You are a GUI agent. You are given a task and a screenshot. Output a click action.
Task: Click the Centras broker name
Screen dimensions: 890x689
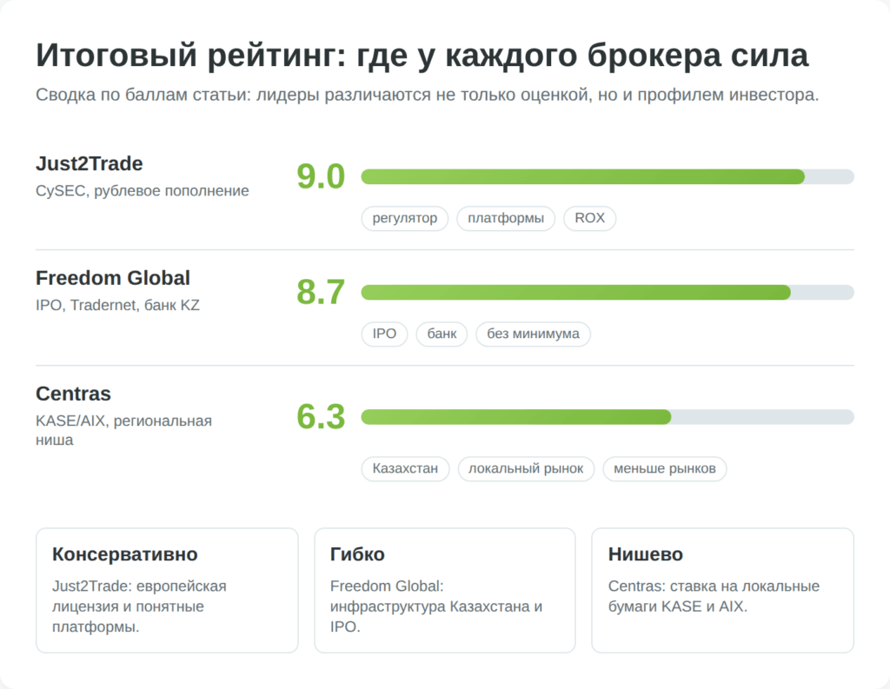click(73, 394)
